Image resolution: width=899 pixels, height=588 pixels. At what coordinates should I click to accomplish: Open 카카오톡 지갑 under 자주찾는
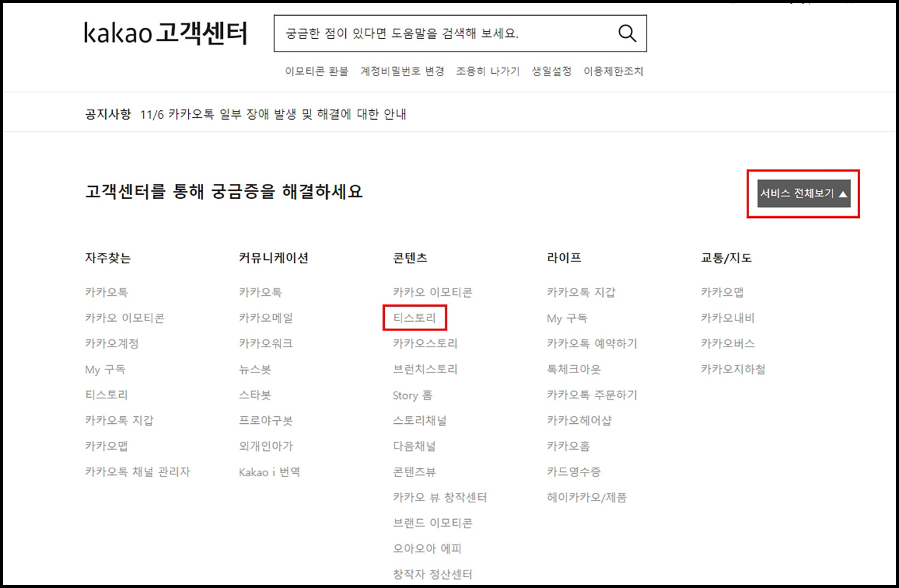(119, 420)
